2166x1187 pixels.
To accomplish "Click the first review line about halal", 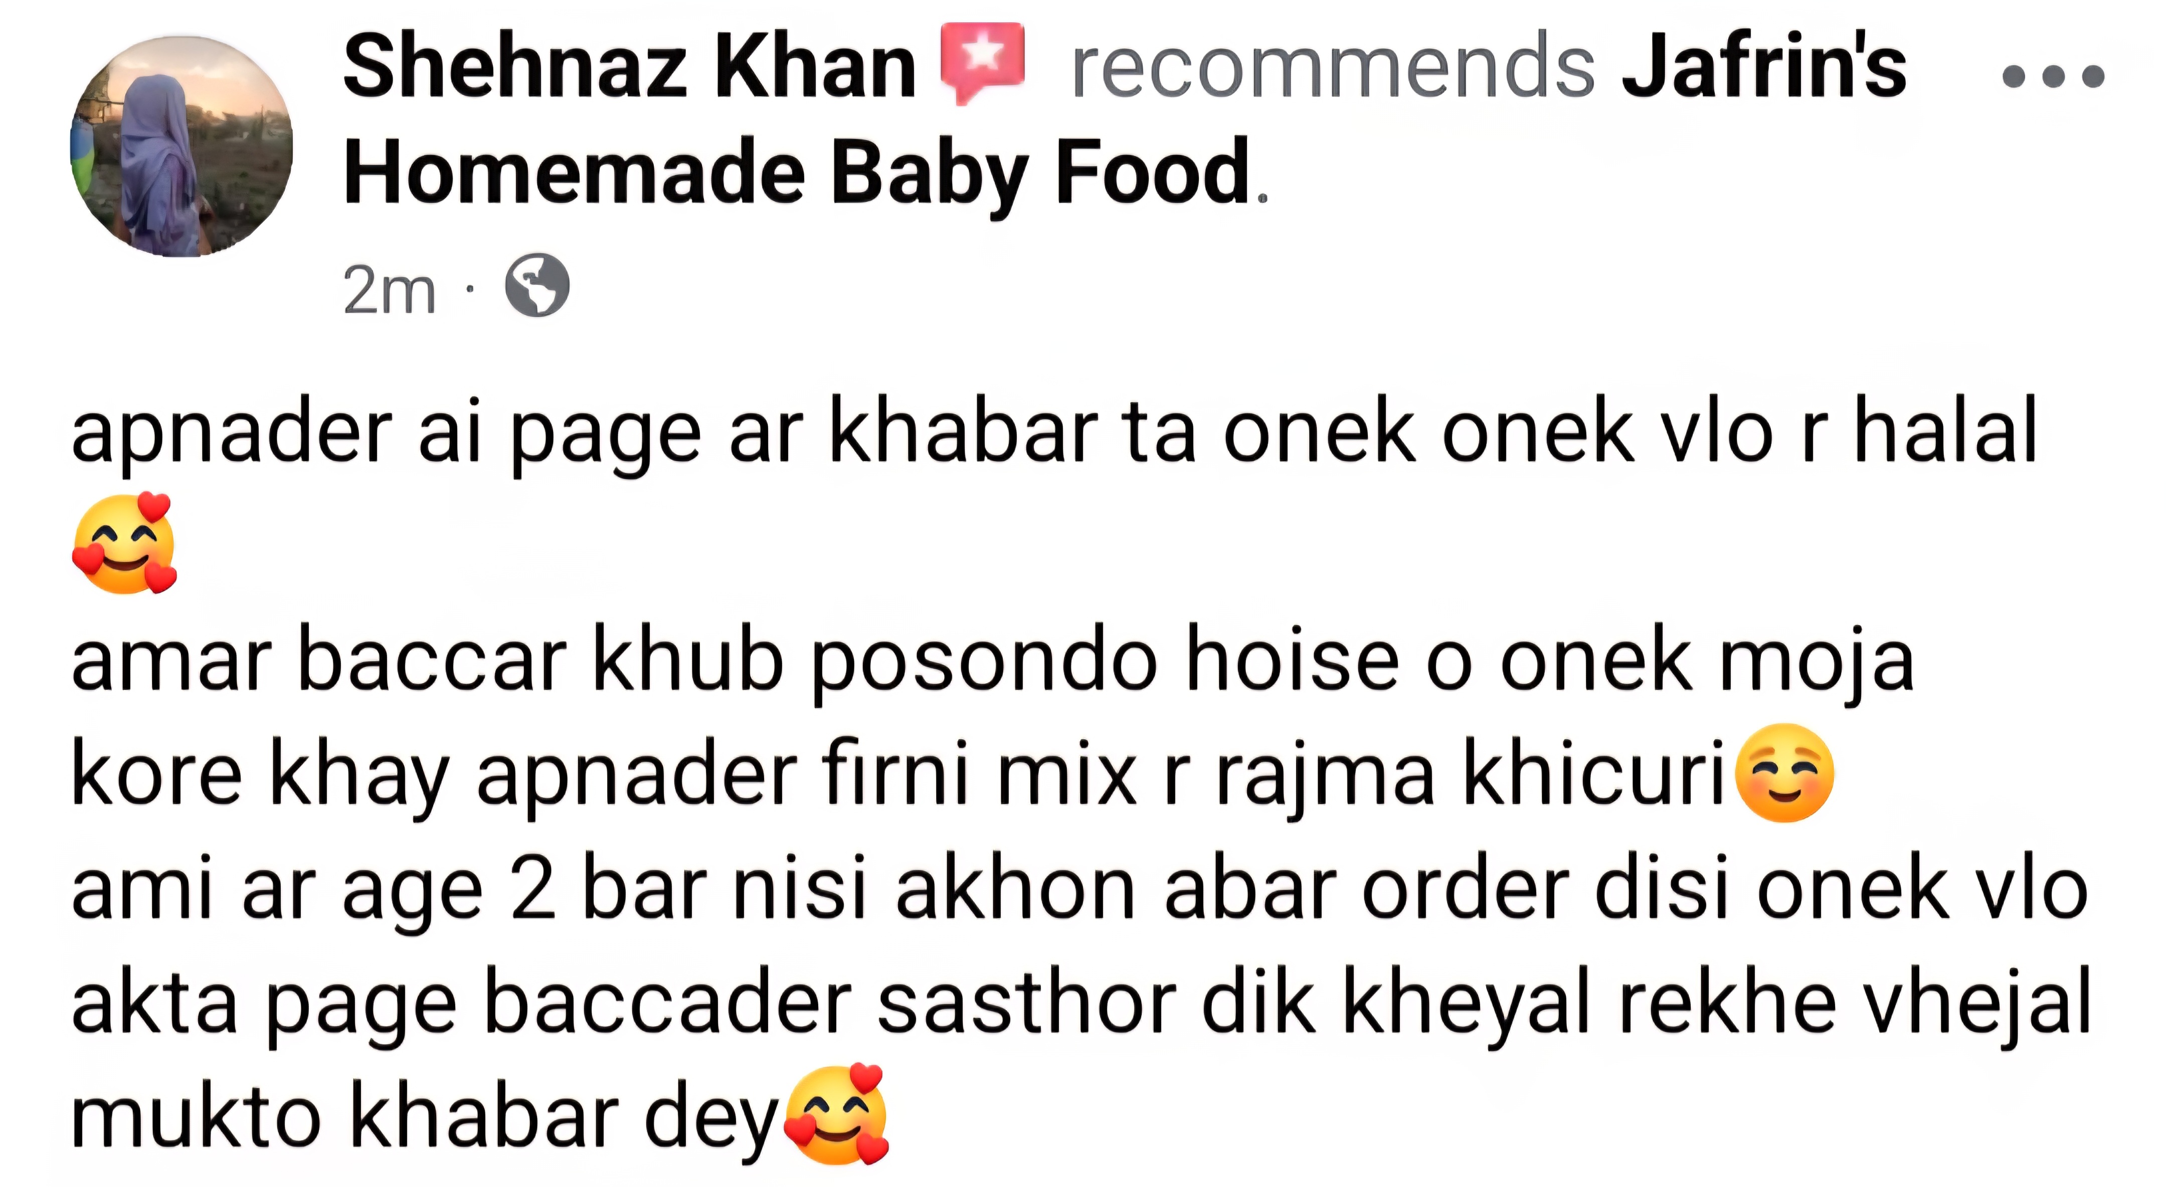I will (x=1054, y=434).
